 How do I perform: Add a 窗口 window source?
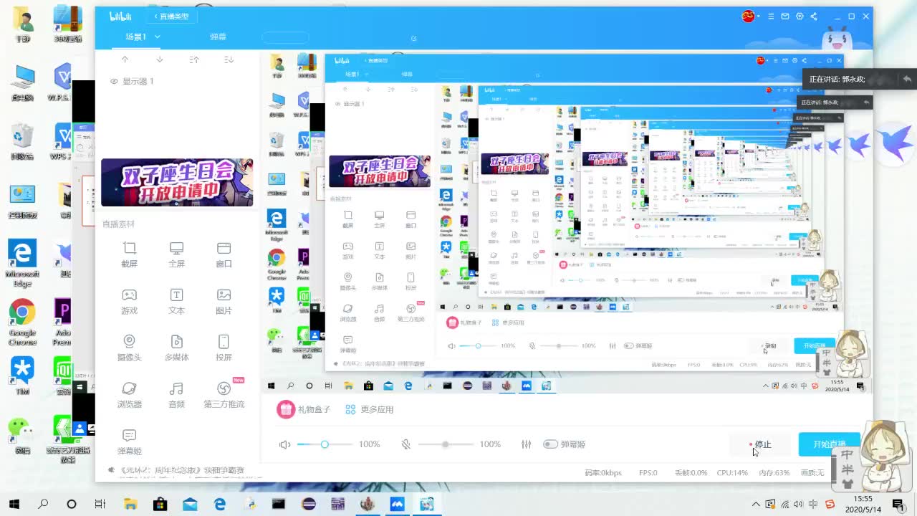pyautogui.click(x=224, y=254)
